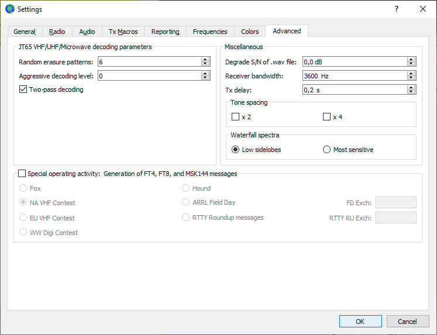The image size is (437, 335).
Task: Increase Degrade S/N of .wav file value
Action: 411,59
